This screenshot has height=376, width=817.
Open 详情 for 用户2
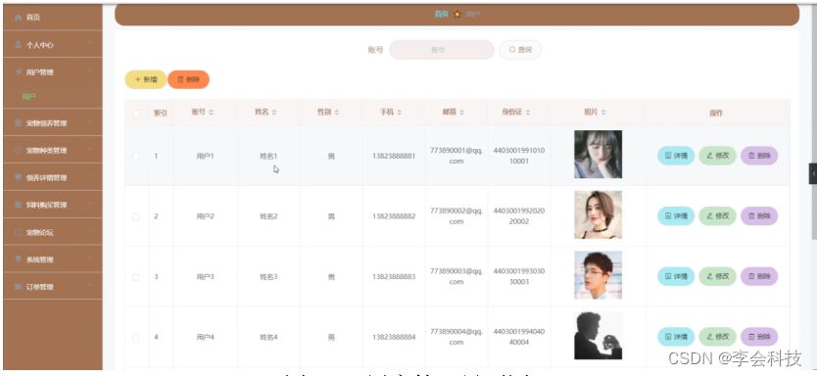click(676, 216)
